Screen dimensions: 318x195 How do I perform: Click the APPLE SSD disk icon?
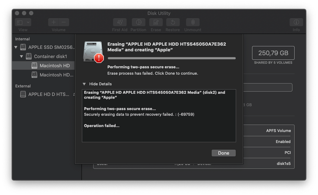pyautogui.click(x=23, y=47)
